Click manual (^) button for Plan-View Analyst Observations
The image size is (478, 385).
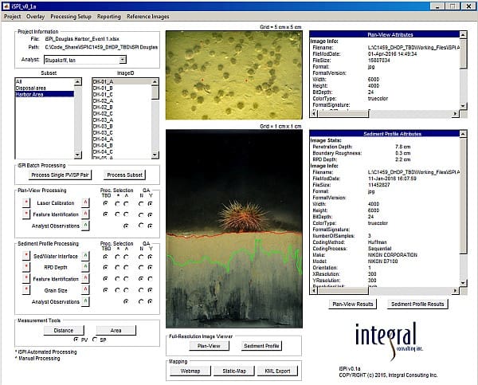(x=86, y=226)
